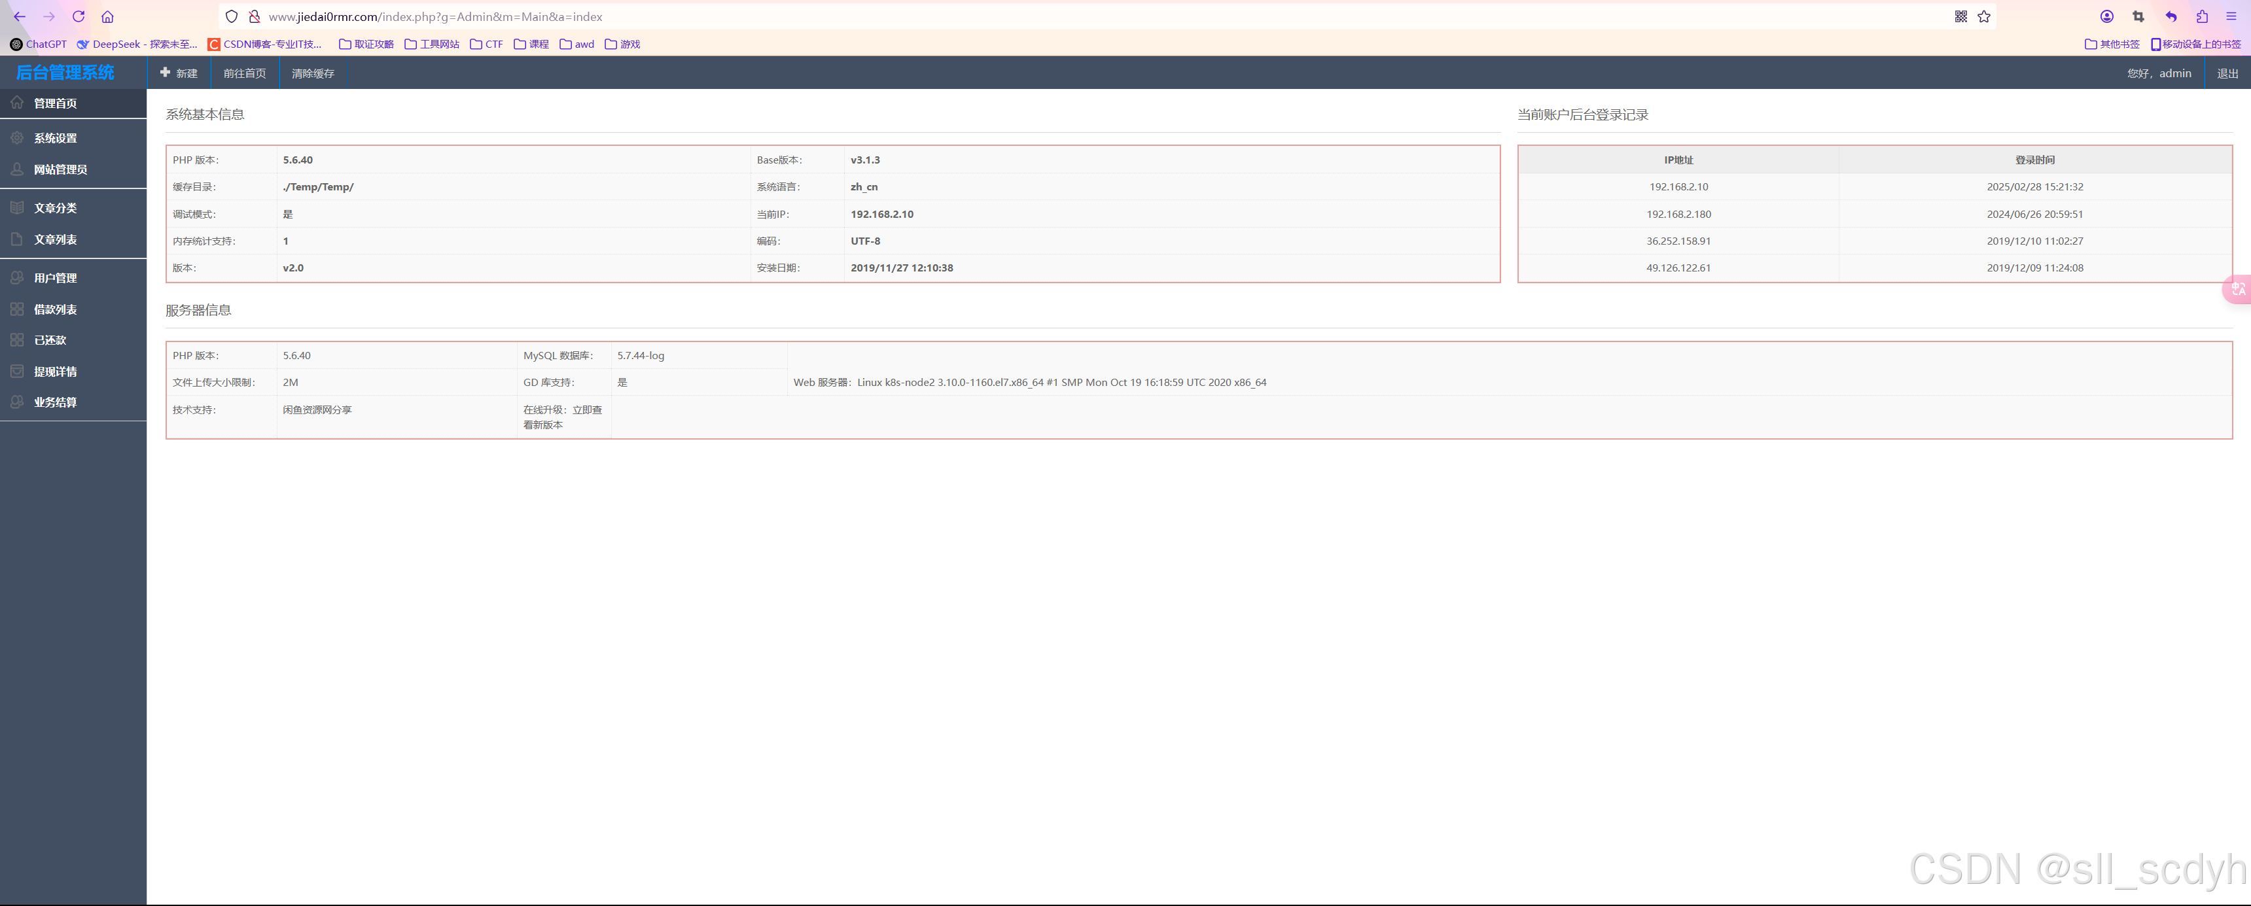This screenshot has height=906, width=2251.
Task: Open the browser account profile icon
Action: pos(2107,16)
